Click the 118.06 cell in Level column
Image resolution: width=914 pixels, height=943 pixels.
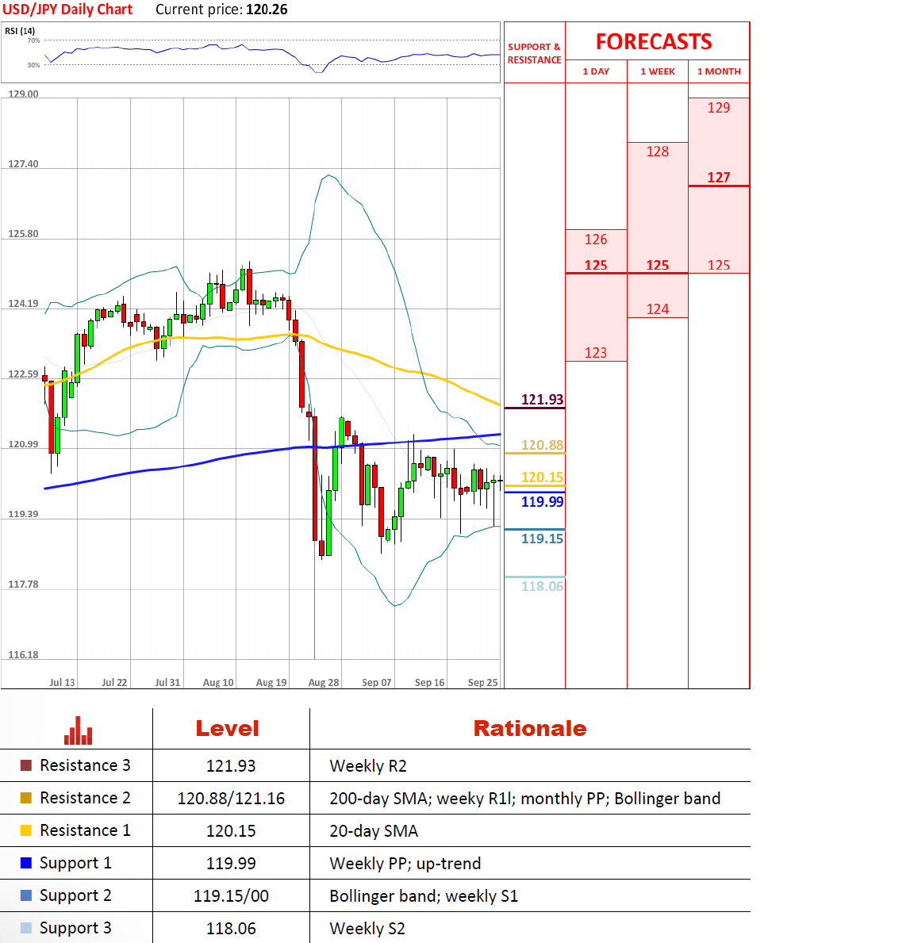(231, 929)
